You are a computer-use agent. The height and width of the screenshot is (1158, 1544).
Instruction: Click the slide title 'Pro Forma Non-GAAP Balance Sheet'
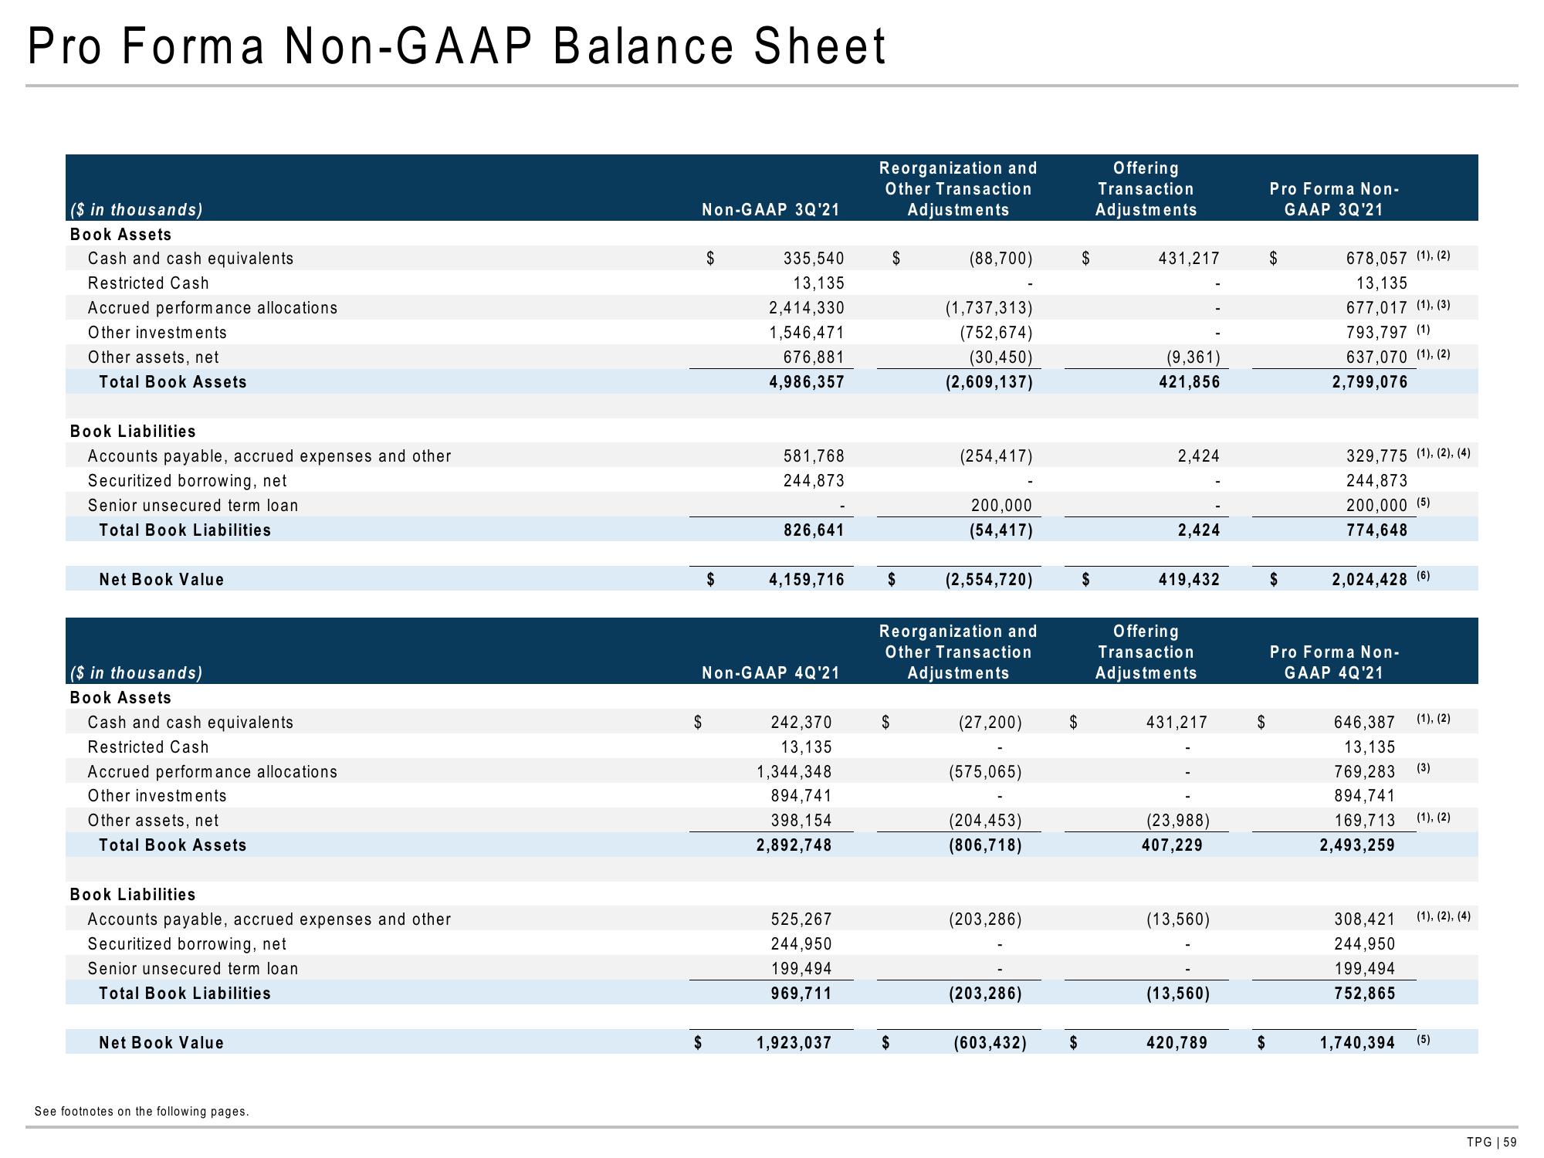(457, 47)
